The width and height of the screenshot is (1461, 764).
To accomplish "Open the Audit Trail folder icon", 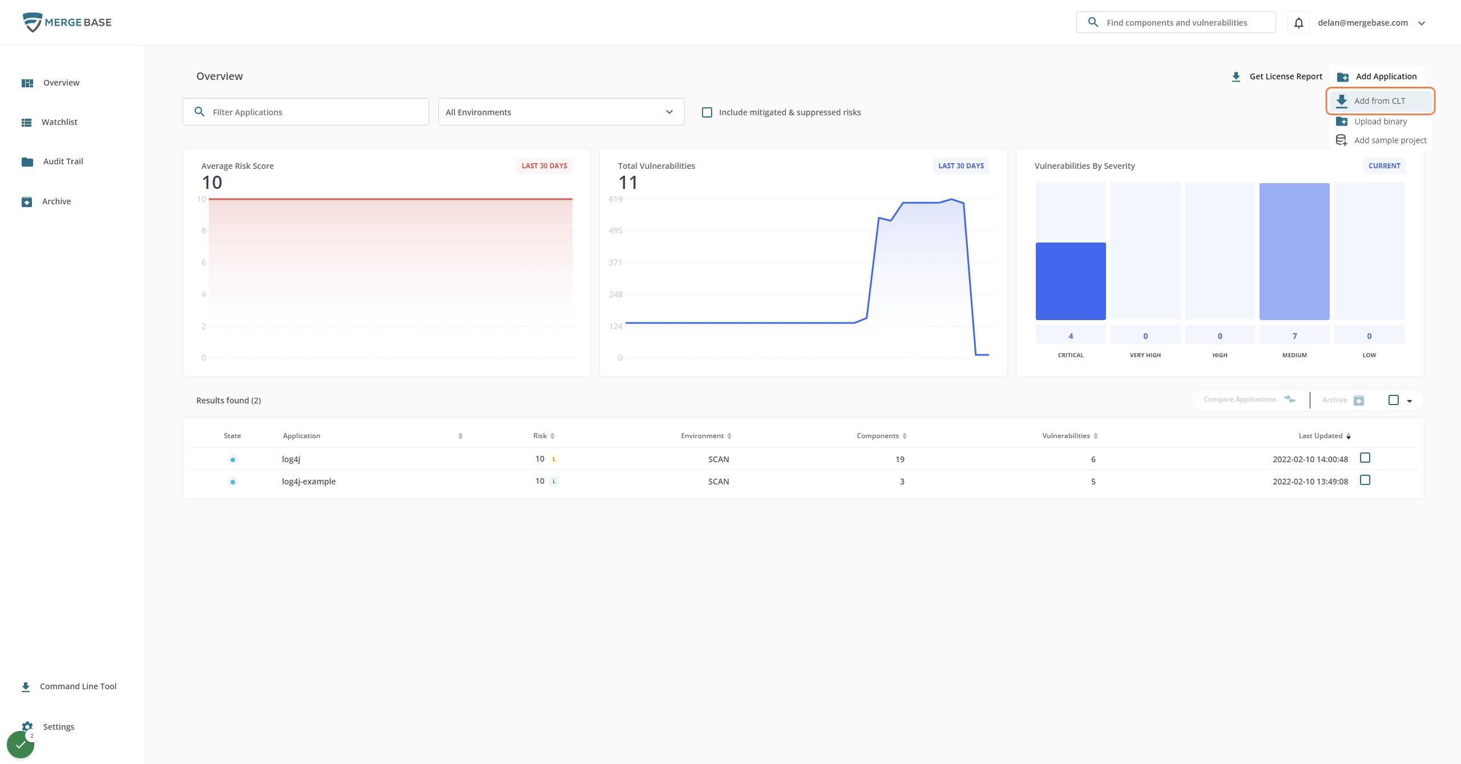I will pyautogui.click(x=27, y=161).
